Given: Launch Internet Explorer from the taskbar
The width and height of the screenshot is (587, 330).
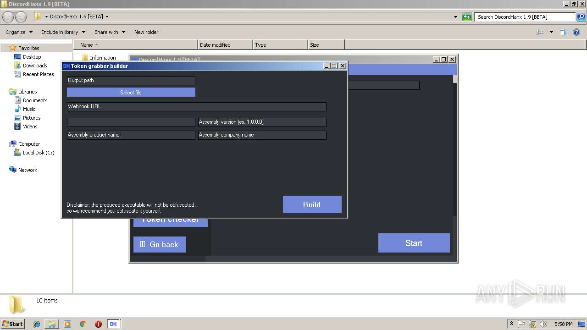Looking at the screenshot, I should (37, 324).
